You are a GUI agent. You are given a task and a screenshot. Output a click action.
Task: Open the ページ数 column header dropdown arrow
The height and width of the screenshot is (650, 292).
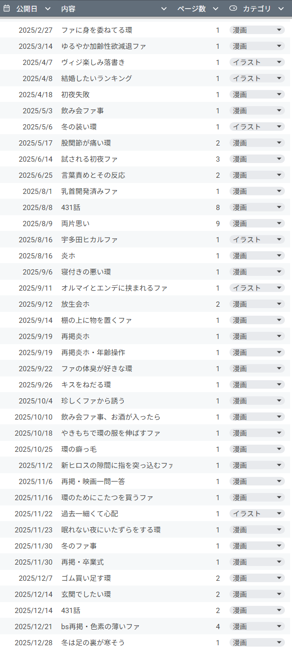pos(216,9)
